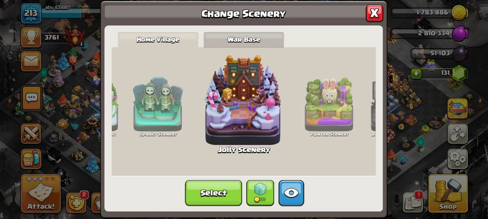Switch to the War Base tab
This screenshot has width=488, height=219.
[x=244, y=40]
